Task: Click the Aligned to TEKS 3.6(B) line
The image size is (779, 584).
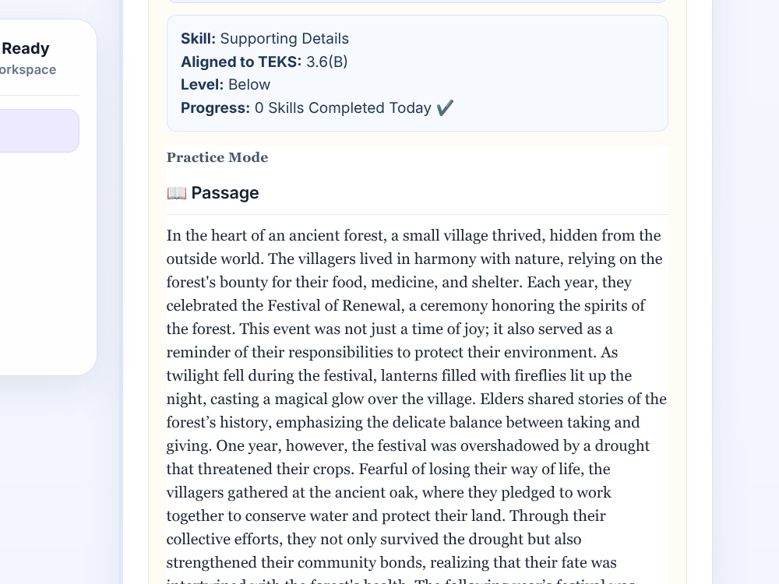Action: 264,62
